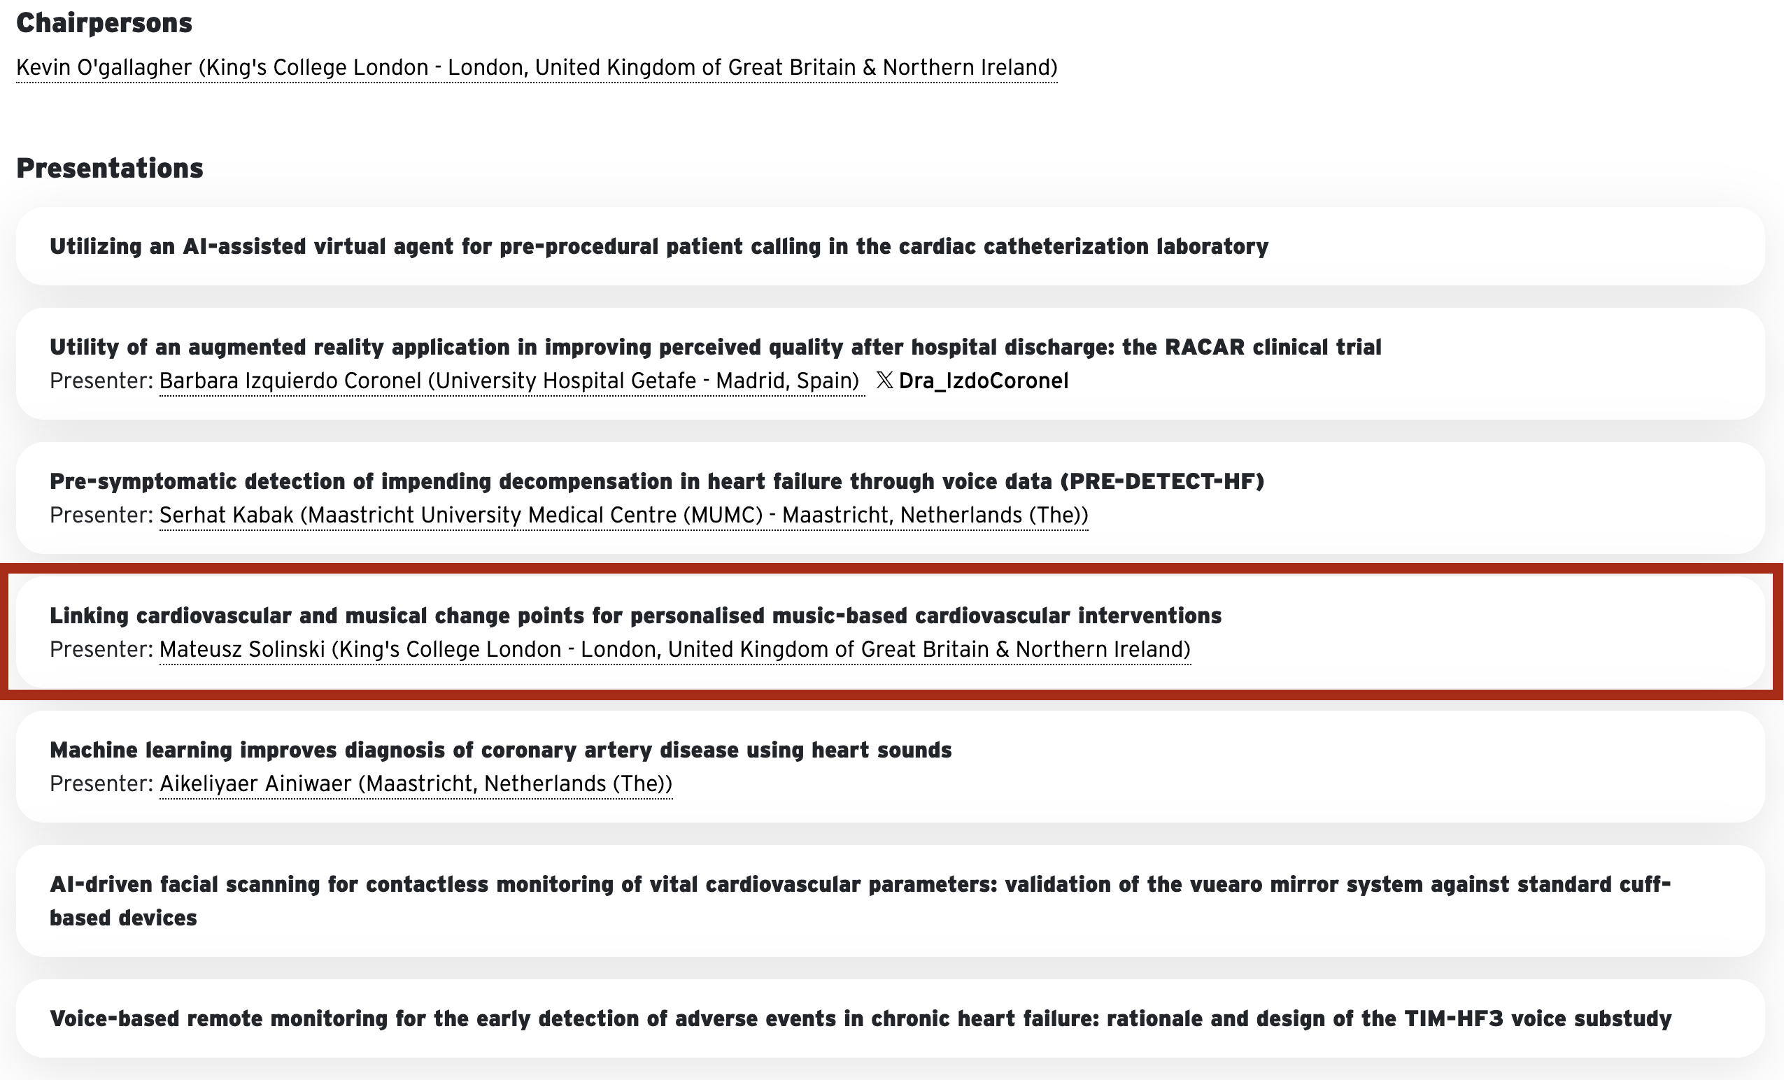This screenshot has height=1080, width=1784.
Task: Click the Presentations section heading
Action: point(109,168)
